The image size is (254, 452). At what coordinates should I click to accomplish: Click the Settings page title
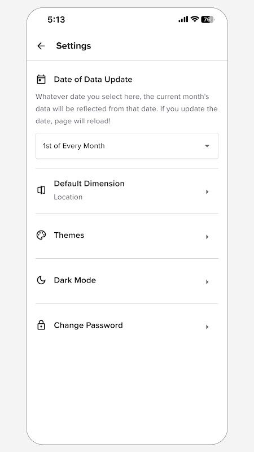click(x=73, y=46)
